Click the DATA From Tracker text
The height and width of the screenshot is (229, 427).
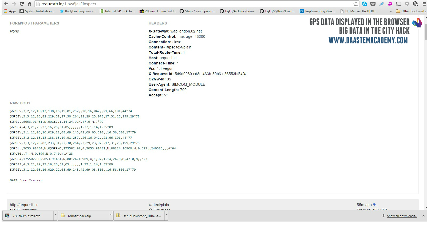click(x=26, y=180)
